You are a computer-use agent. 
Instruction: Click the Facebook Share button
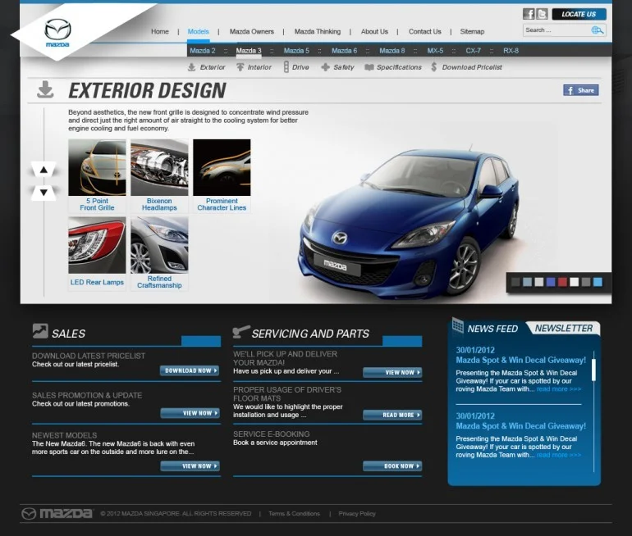pyautogui.click(x=581, y=90)
